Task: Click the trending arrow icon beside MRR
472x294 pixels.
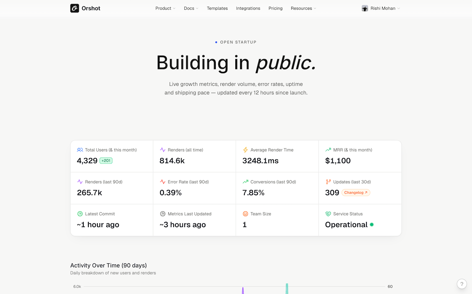Action: click(328, 150)
